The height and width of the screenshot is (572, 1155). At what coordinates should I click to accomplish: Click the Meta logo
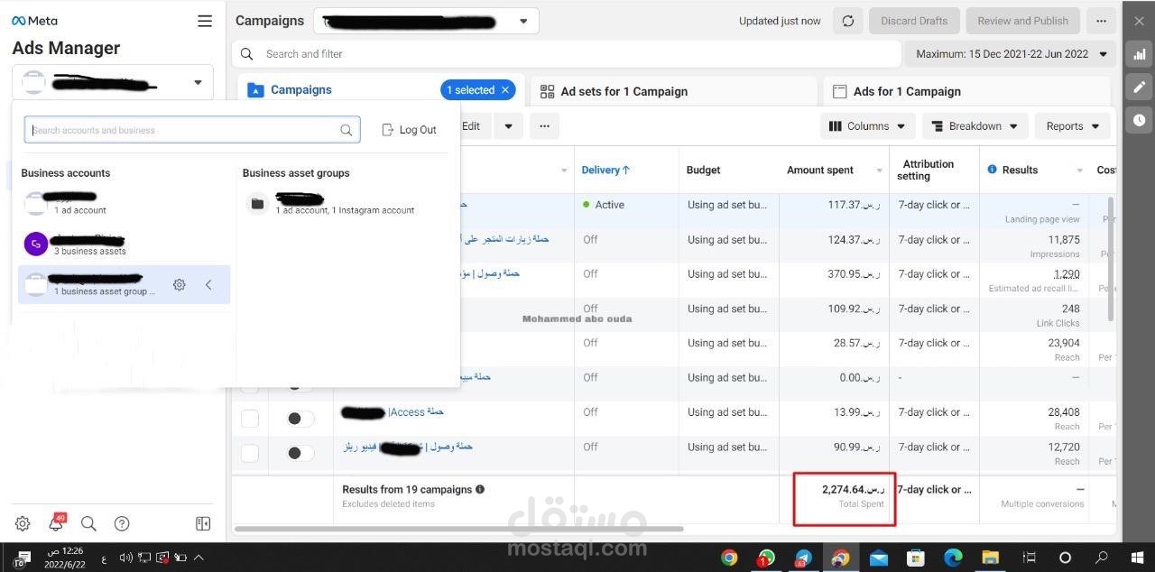tap(34, 21)
